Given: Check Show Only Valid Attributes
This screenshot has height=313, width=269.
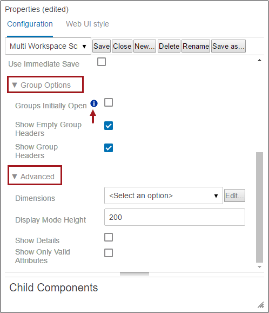Looking at the screenshot, I should [109, 253].
